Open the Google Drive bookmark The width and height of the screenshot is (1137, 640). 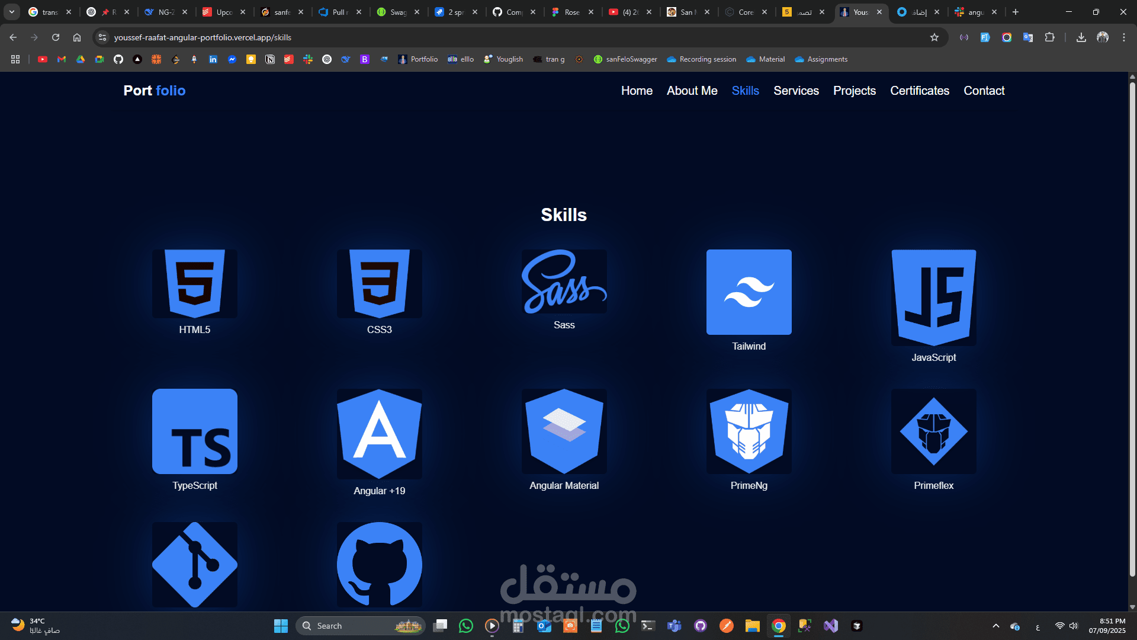81,59
